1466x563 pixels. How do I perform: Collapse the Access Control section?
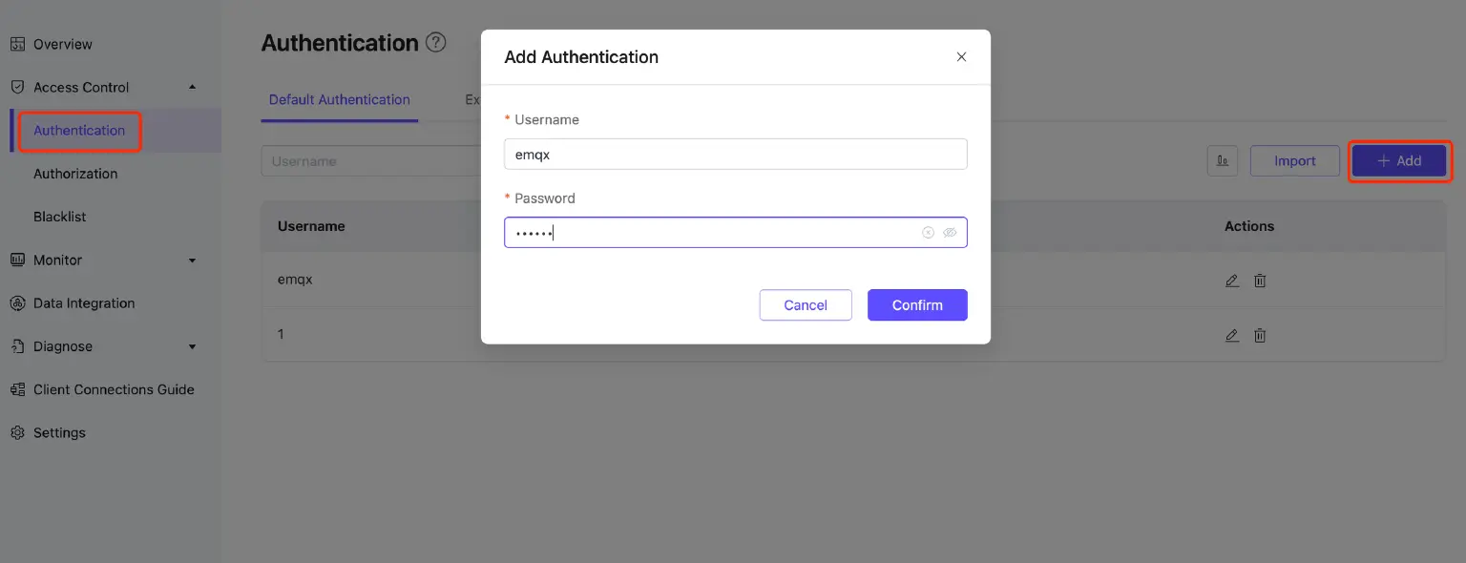click(191, 87)
